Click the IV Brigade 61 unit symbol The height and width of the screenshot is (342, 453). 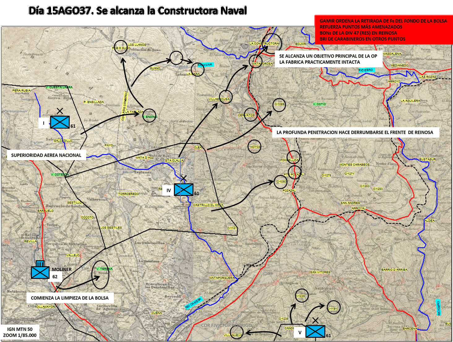coord(183,189)
